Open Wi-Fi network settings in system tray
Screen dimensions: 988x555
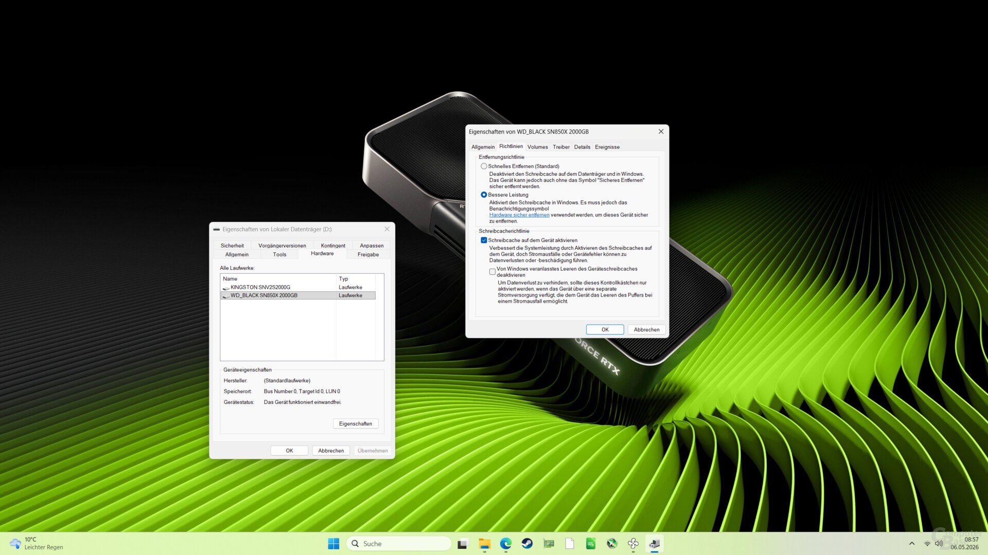[x=927, y=544]
